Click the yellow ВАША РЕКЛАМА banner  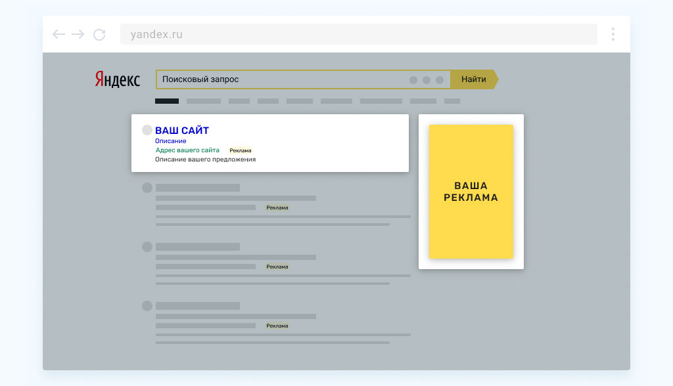click(471, 192)
